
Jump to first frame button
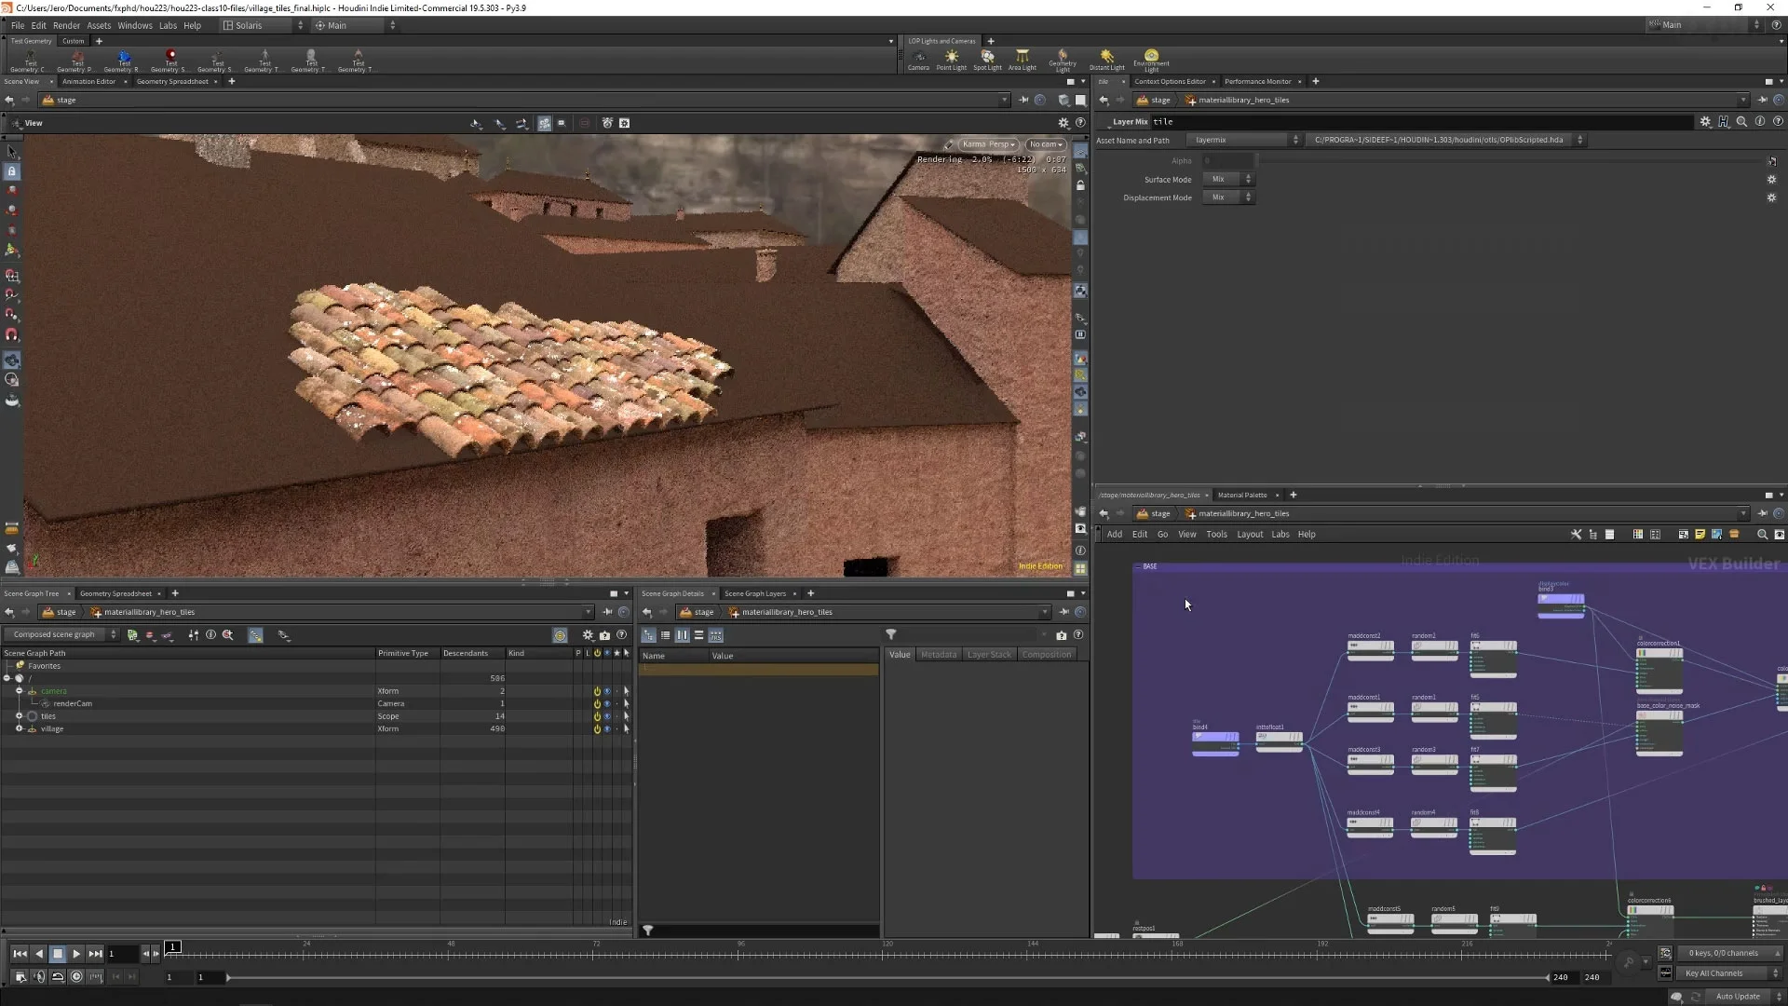point(20,953)
